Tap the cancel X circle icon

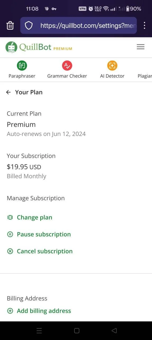[10, 251]
